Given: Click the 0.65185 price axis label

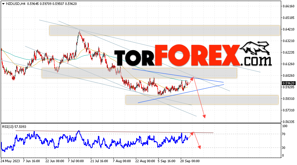Looking at the screenshot, I should [x=289, y=18].
